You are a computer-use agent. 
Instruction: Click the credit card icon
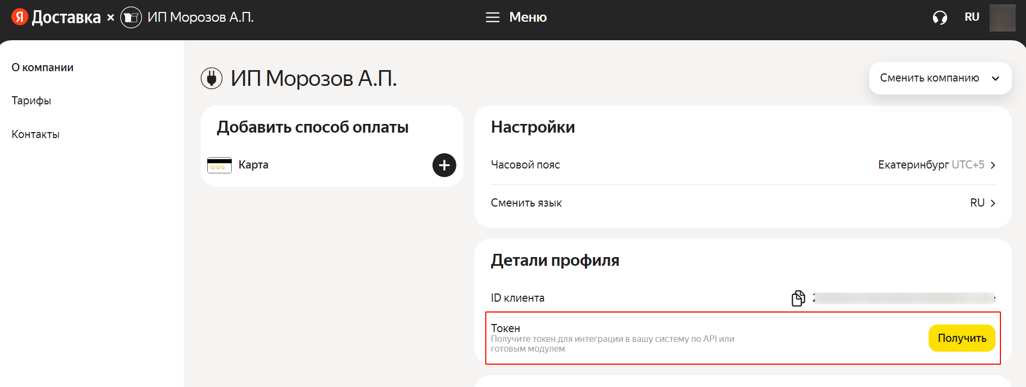click(x=219, y=165)
